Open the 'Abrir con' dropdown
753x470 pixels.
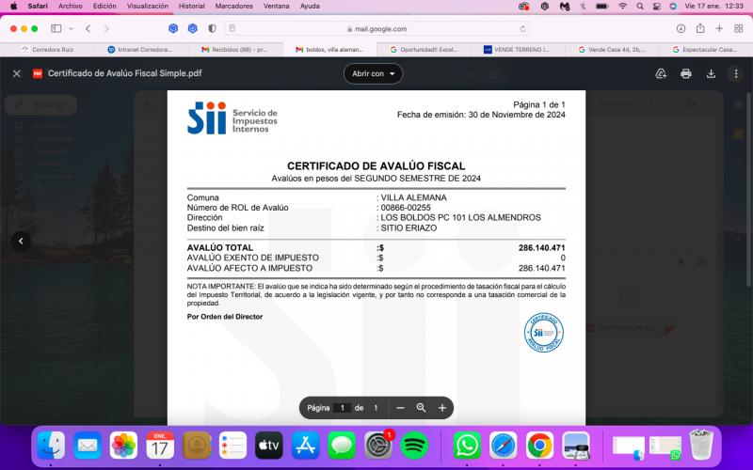pyautogui.click(x=373, y=73)
